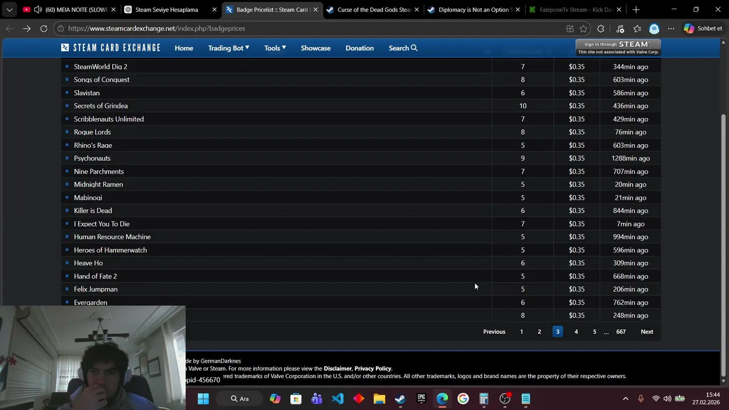Open the SteamWorld Dig 2 entry
This screenshot has width=729, height=410.
click(x=100, y=67)
